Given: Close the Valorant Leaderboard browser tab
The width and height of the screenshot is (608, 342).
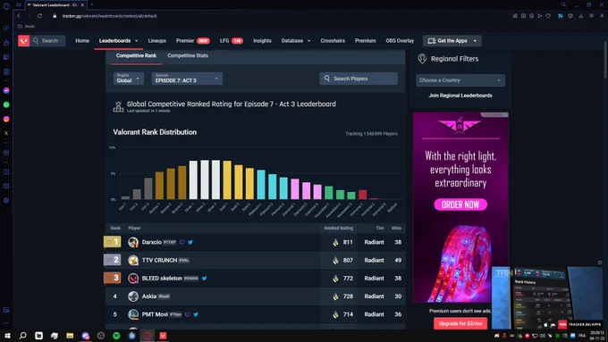Looking at the screenshot, I should 82,5.
